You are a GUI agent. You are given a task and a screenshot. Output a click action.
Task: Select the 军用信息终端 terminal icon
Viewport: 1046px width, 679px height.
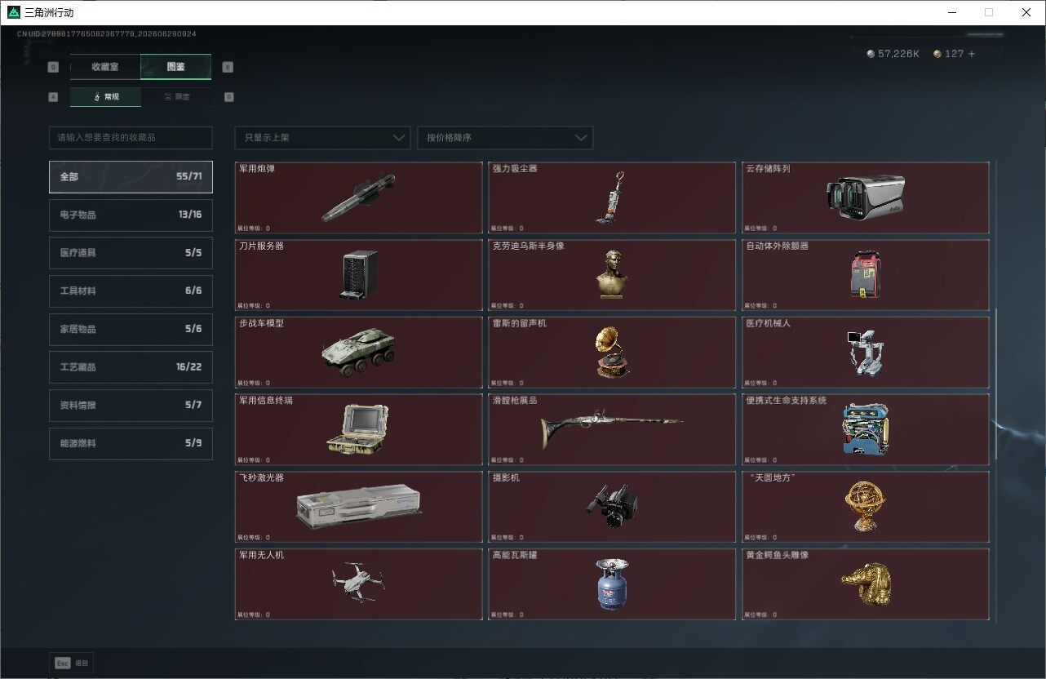[358, 428]
